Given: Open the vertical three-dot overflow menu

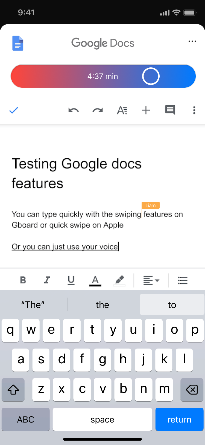Looking at the screenshot, I should pyautogui.click(x=194, y=110).
